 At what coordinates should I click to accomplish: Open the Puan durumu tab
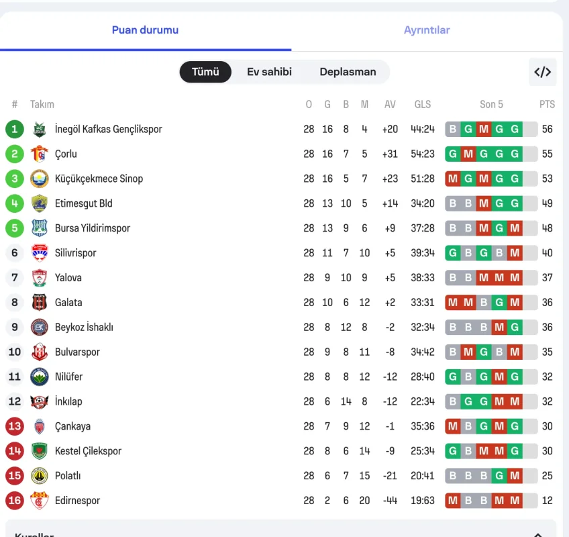point(145,30)
